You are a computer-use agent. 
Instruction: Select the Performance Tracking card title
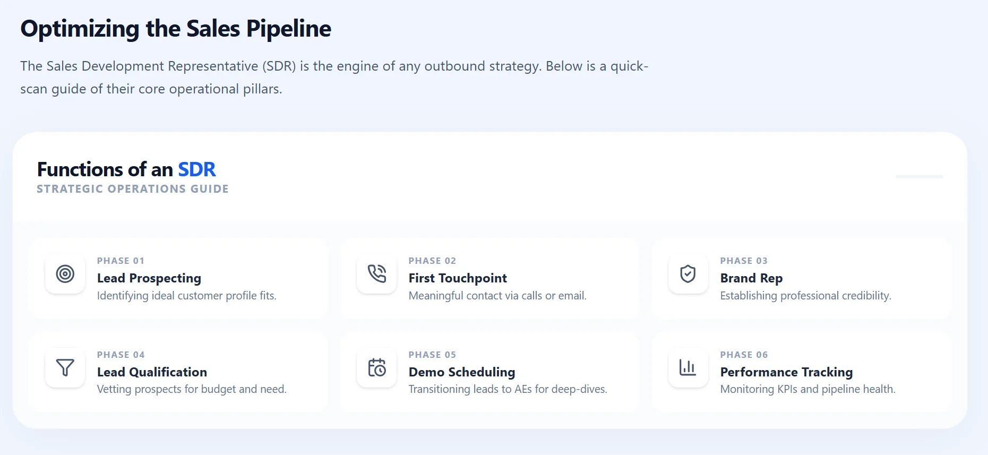click(x=786, y=372)
